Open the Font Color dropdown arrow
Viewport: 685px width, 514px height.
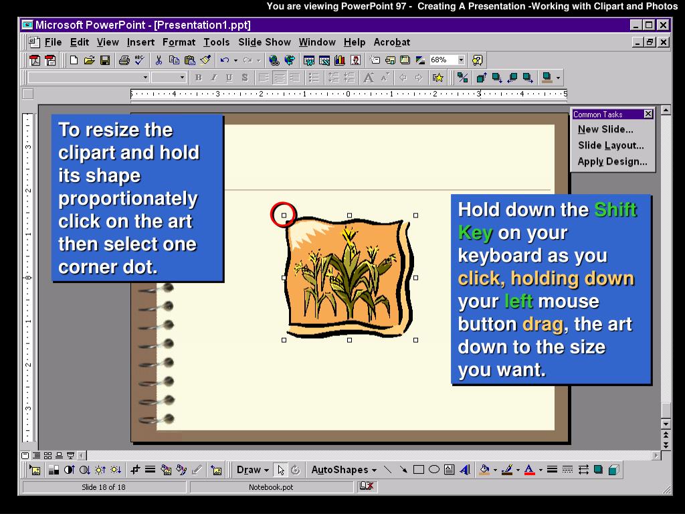pos(541,470)
